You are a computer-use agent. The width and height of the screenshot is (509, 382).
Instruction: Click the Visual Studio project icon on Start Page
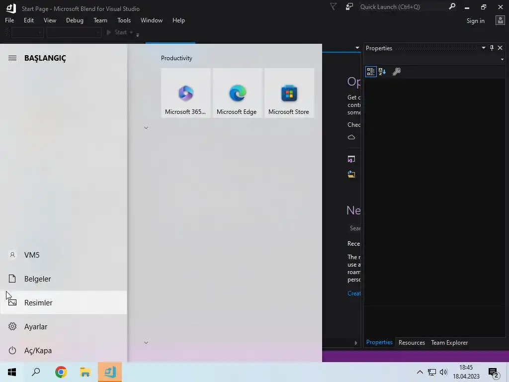pyautogui.click(x=351, y=159)
